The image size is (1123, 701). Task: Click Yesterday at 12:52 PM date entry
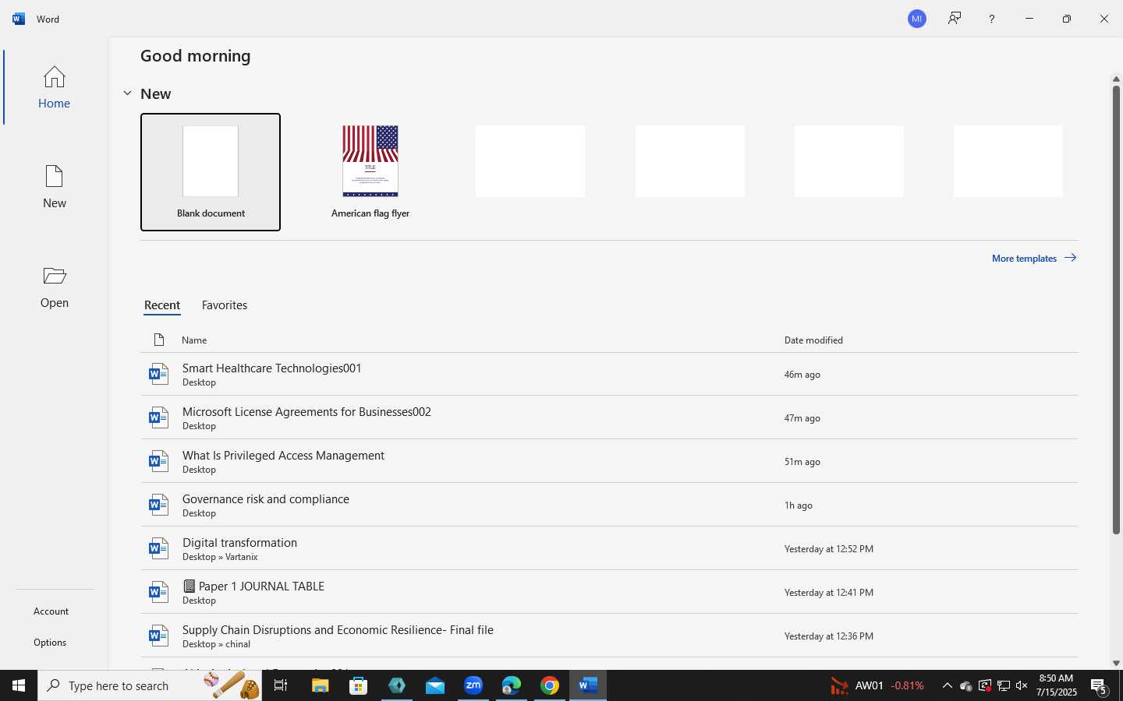828,549
